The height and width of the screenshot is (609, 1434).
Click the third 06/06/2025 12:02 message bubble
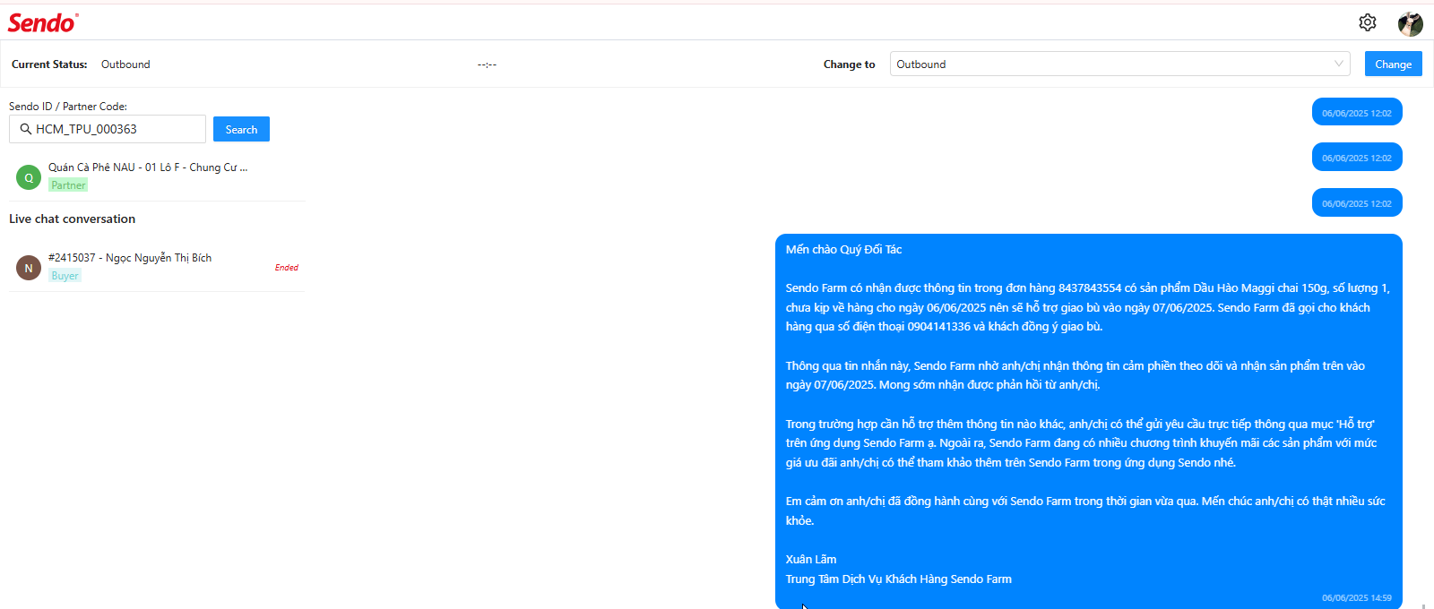[x=1357, y=202]
